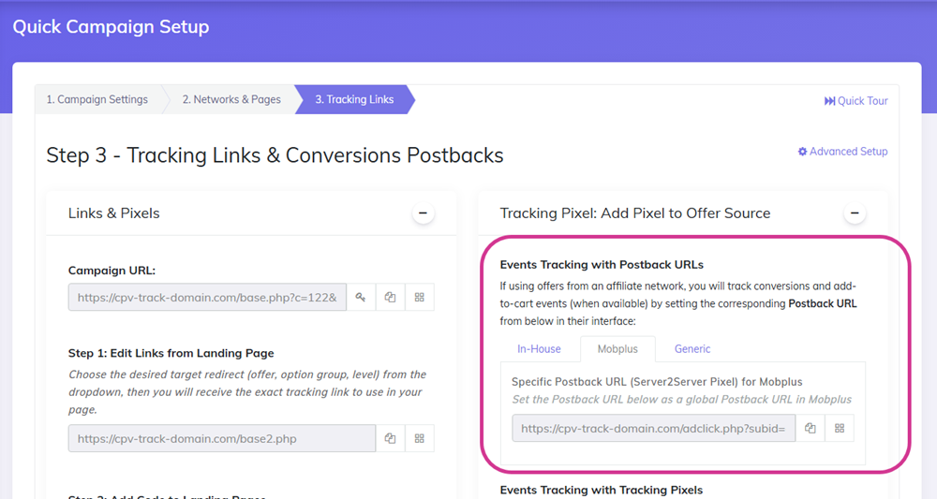
Task: Copy the Campaign URL with copy icon
Action: coord(390,298)
